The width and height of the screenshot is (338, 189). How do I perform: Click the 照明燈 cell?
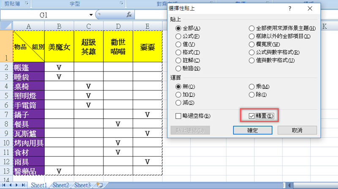(x=29, y=96)
